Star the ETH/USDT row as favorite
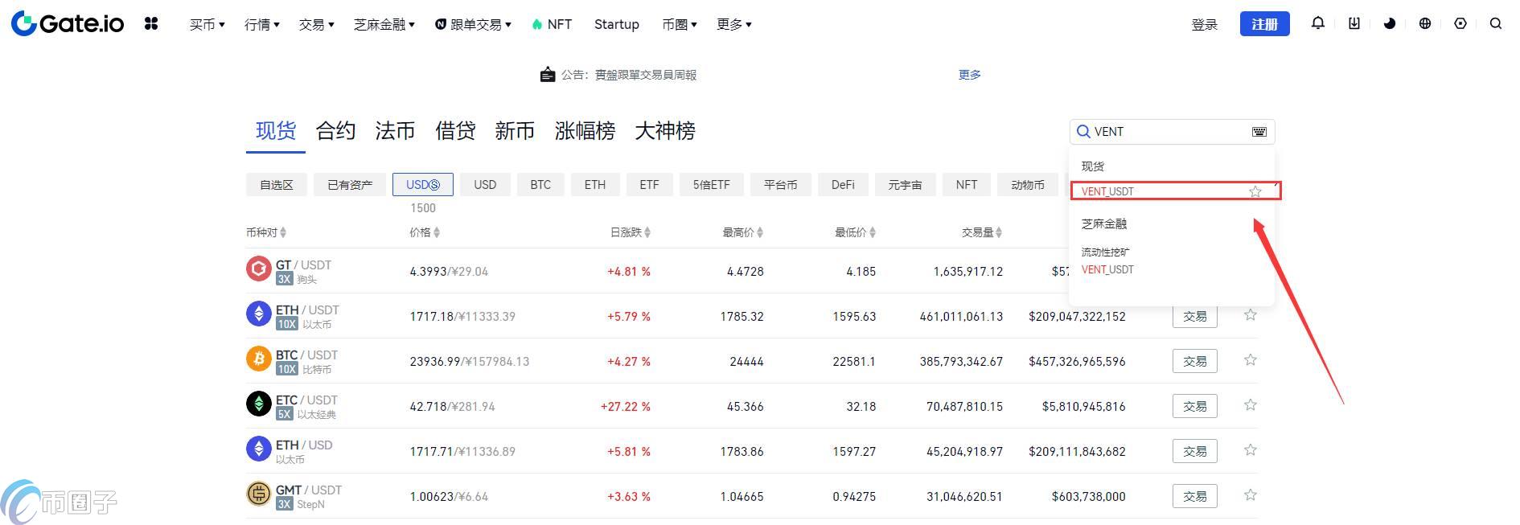 click(x=1251, y=315)
